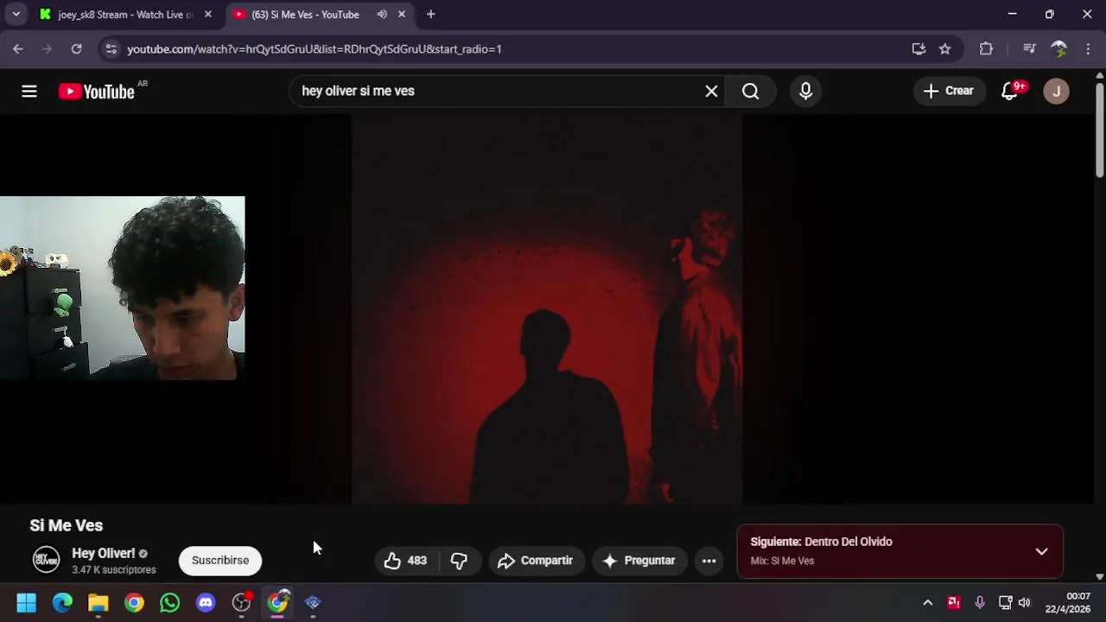
Task: Show hidden system tray icons
Action: [927, 603]
